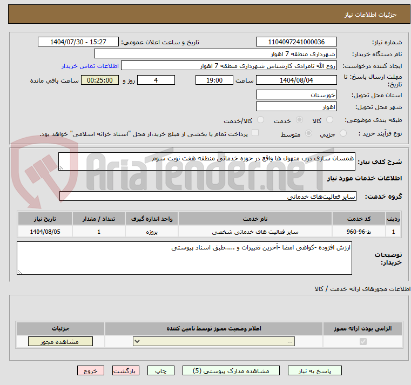The image size is (411, 385).
Task: Click the remaining time field 00:25:00
Action: point(100,80)
